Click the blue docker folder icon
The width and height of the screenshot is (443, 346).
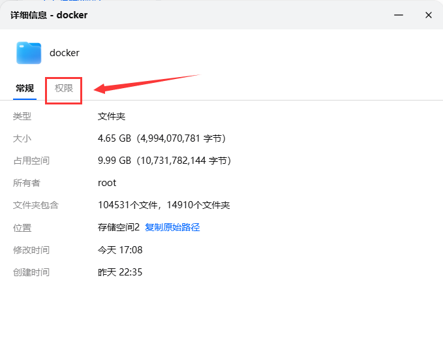(x=29, y=53)
